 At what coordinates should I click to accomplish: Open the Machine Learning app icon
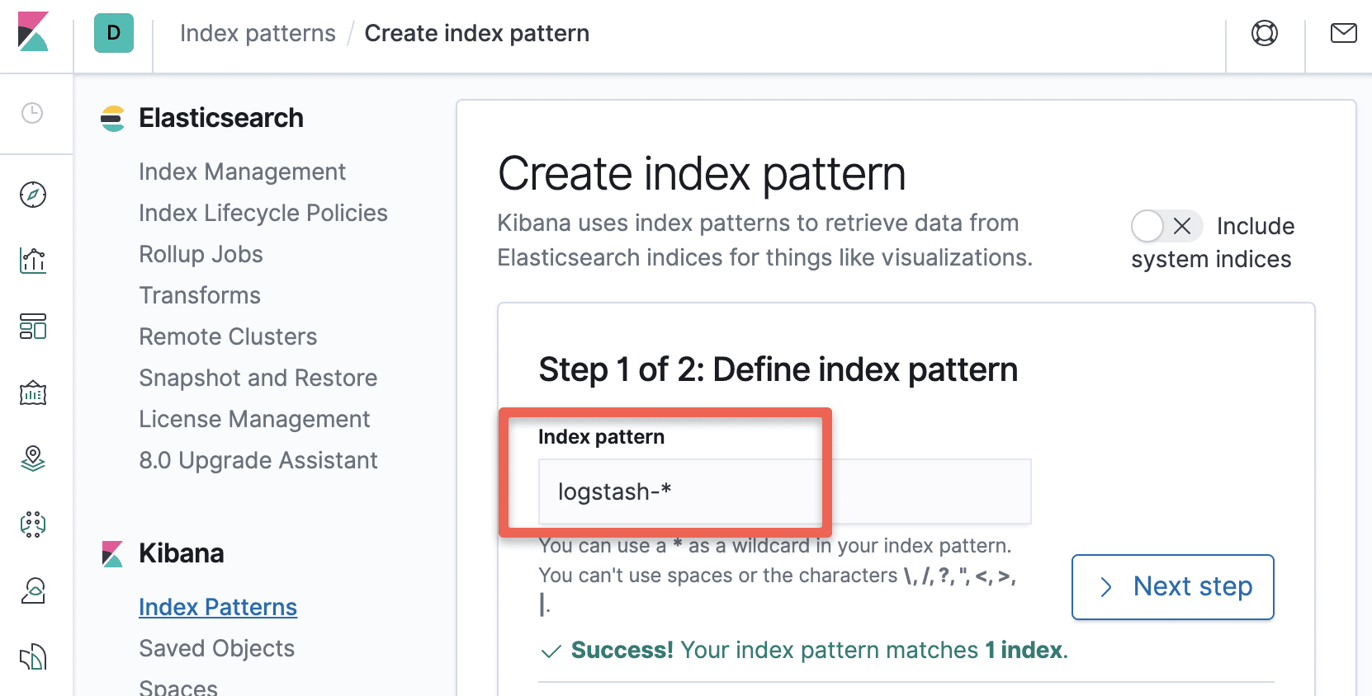(32, 524)
